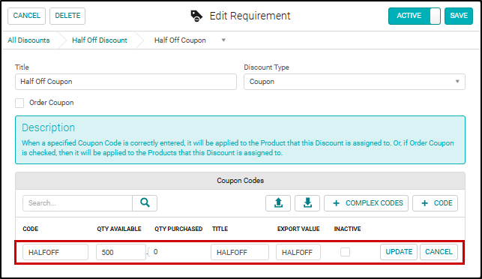Click the search magnifier button
This screenshot has width=482, height=279.
pyautogui.click(x=145, y=203)
